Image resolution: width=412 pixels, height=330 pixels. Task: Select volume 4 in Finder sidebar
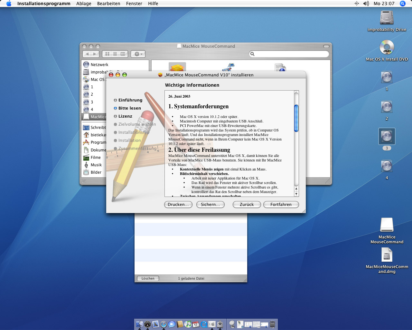[94, 109]
